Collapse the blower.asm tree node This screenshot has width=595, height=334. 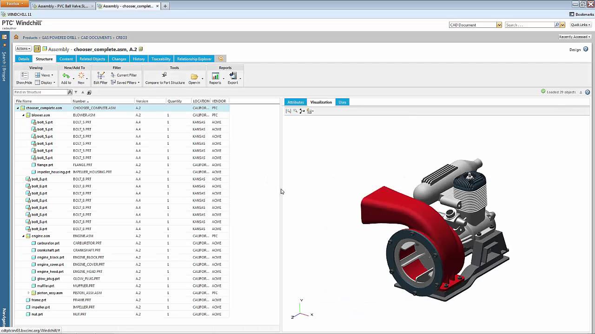23,115
